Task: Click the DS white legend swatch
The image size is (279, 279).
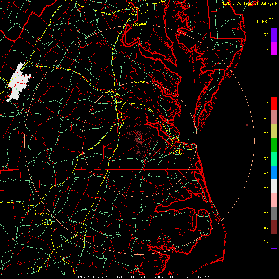Action: [x=274, y=186]
